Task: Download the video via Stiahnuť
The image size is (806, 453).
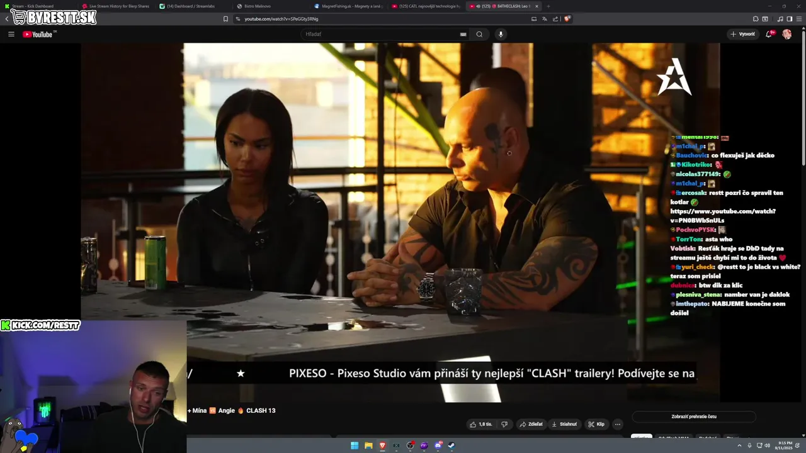Action: tap(564, 424)
